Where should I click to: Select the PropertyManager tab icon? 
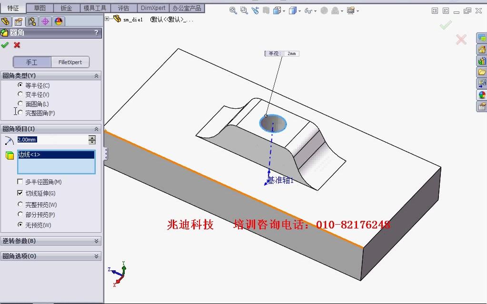[x=18, y=21]
